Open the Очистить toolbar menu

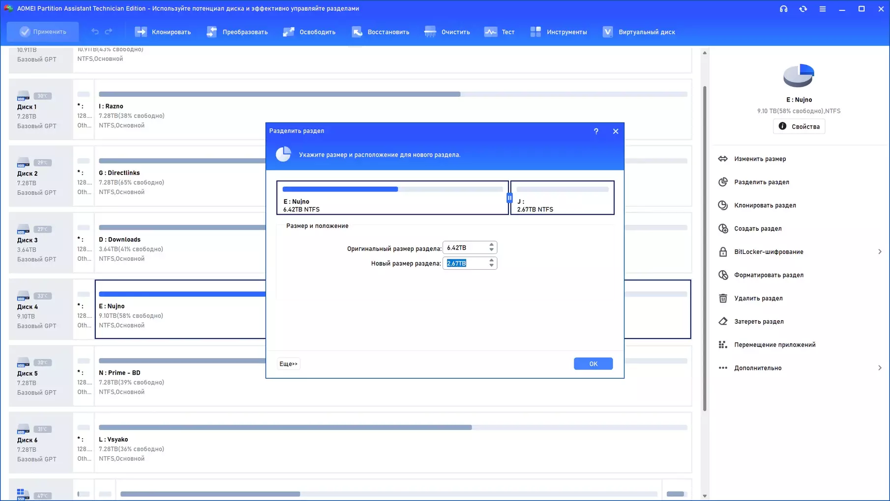click(x=447, y=32)
